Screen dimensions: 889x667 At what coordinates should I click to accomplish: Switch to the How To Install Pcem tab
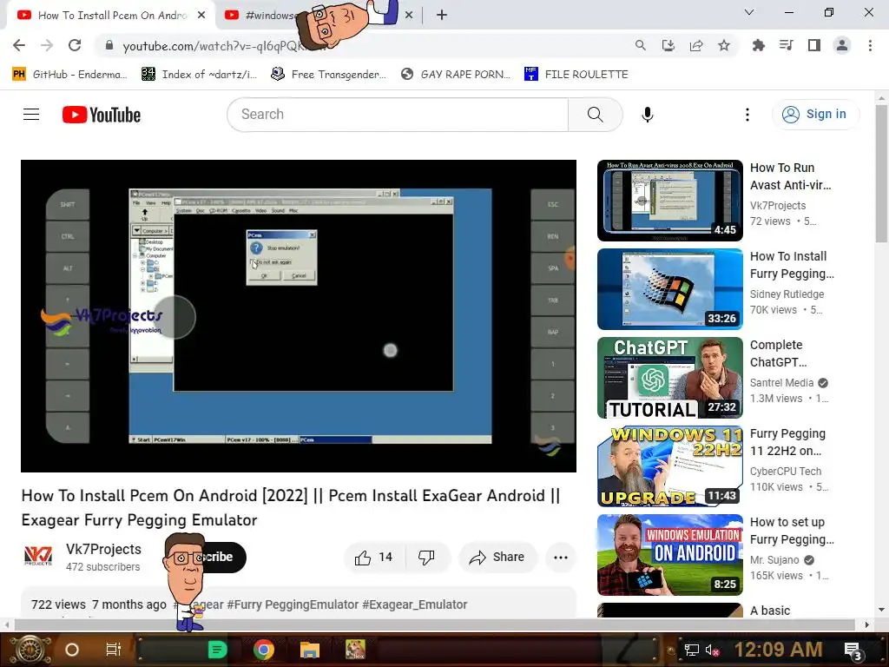pyautogui.click(x=112, y=16)
